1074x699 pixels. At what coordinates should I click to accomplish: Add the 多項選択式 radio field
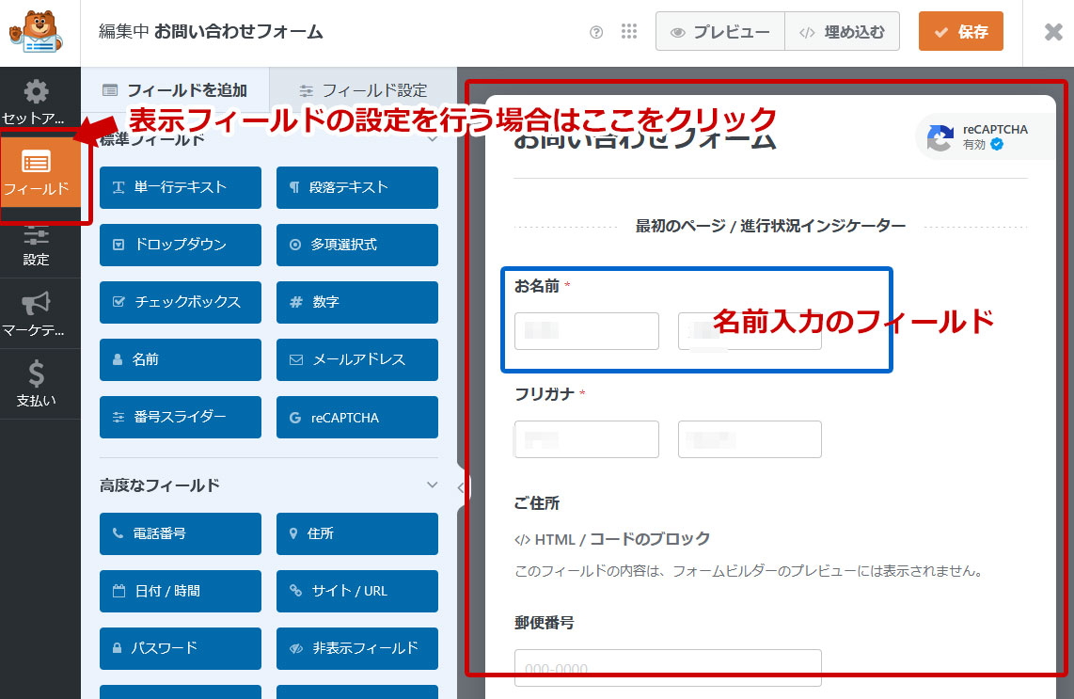(x=357, y=245)
